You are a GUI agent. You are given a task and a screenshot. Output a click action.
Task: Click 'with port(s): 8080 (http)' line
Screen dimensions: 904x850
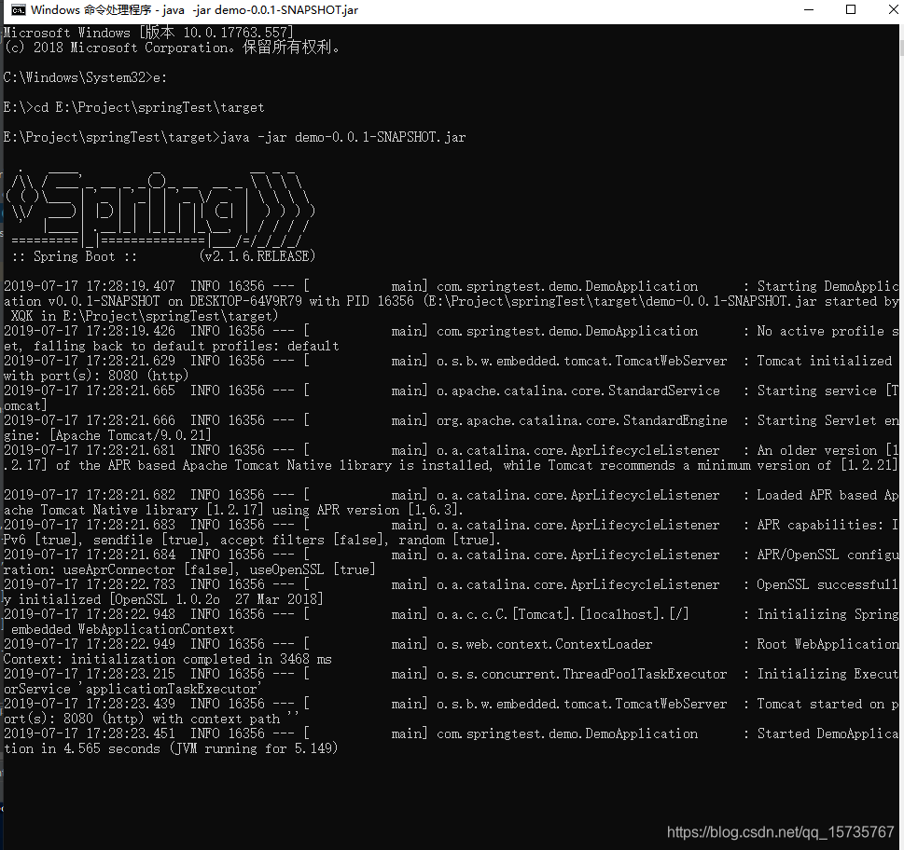coord(96,376)
